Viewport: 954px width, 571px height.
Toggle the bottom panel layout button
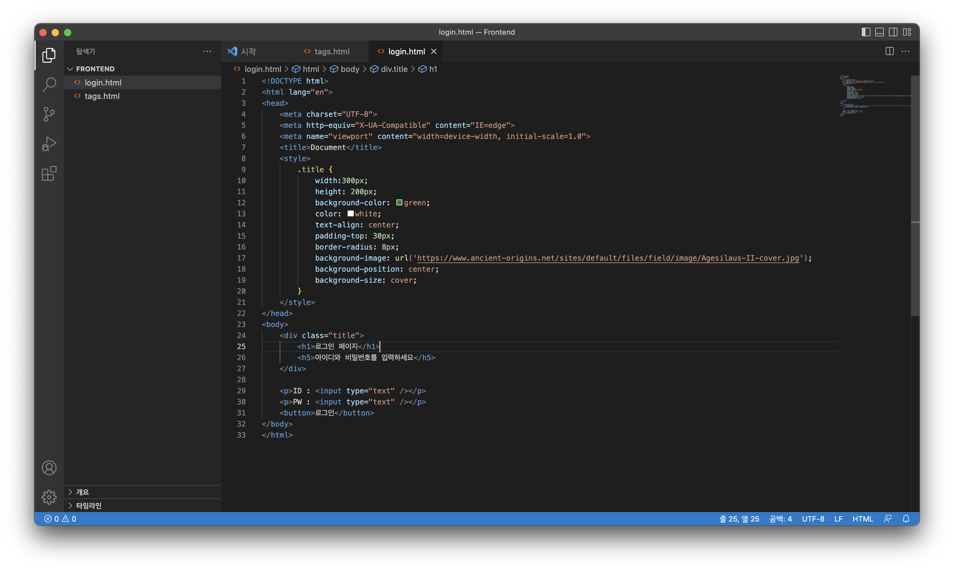point(879,32)
